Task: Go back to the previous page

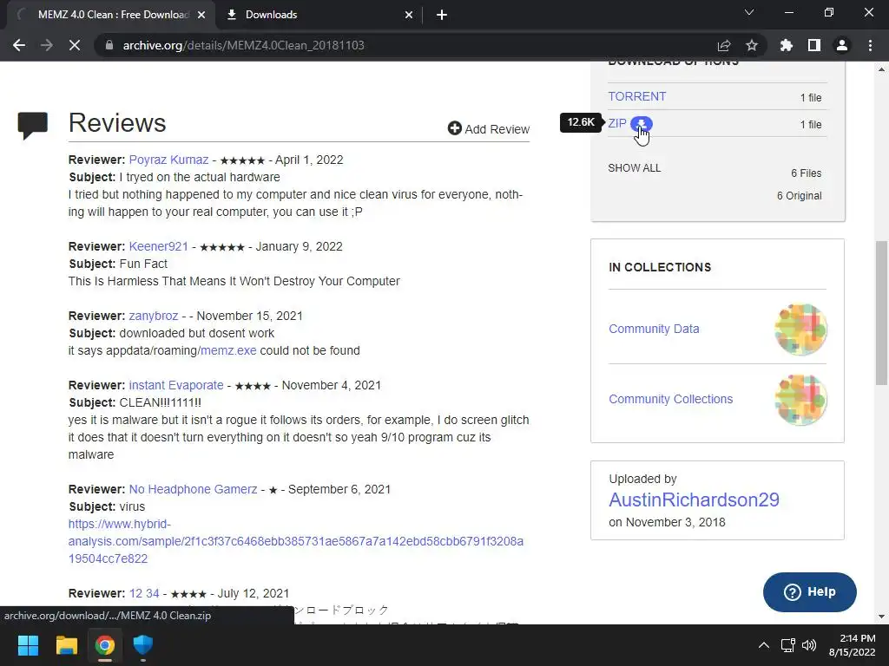Action: pyautogui.click(x=19, y=45)
